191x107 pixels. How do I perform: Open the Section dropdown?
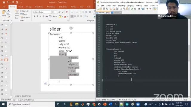pyautogui.click(x=25, y=17)
